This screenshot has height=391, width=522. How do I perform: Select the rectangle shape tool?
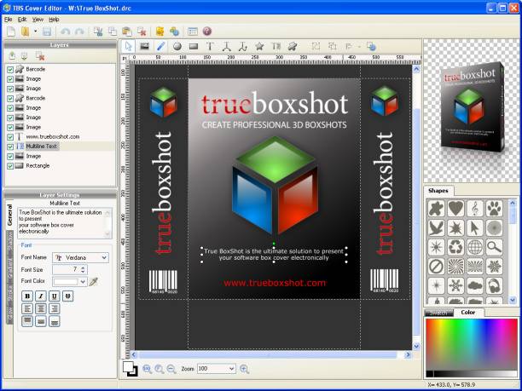click(x=194, y=47)
